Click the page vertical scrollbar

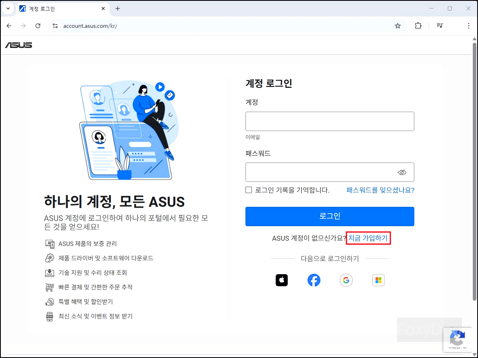click(x=474, y=171)
